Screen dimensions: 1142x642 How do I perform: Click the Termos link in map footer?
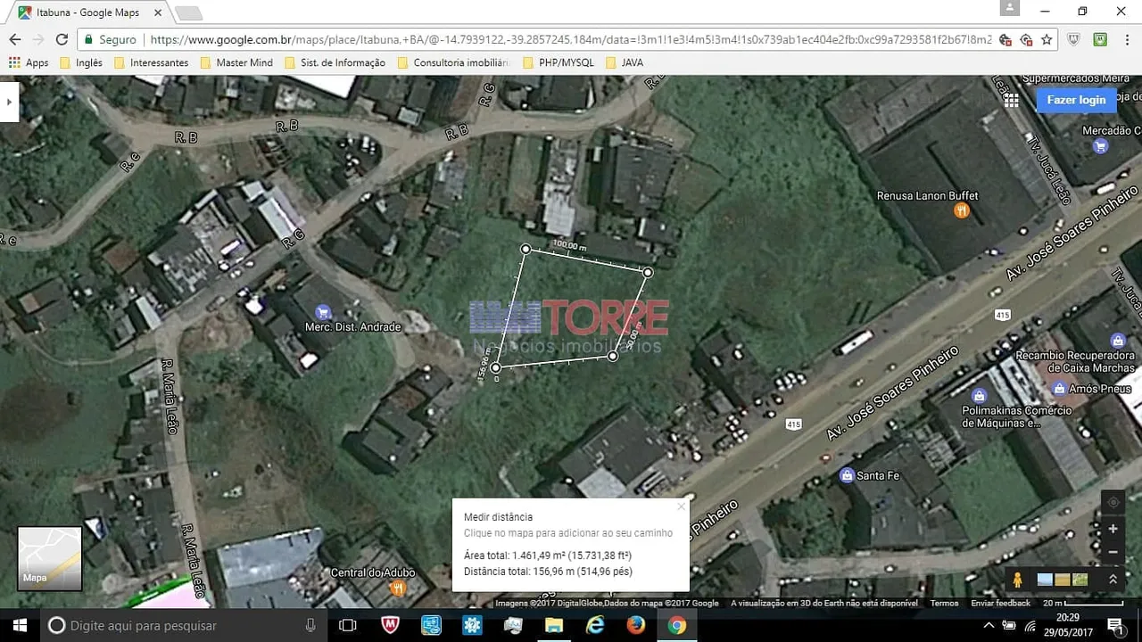click(944, 604)
